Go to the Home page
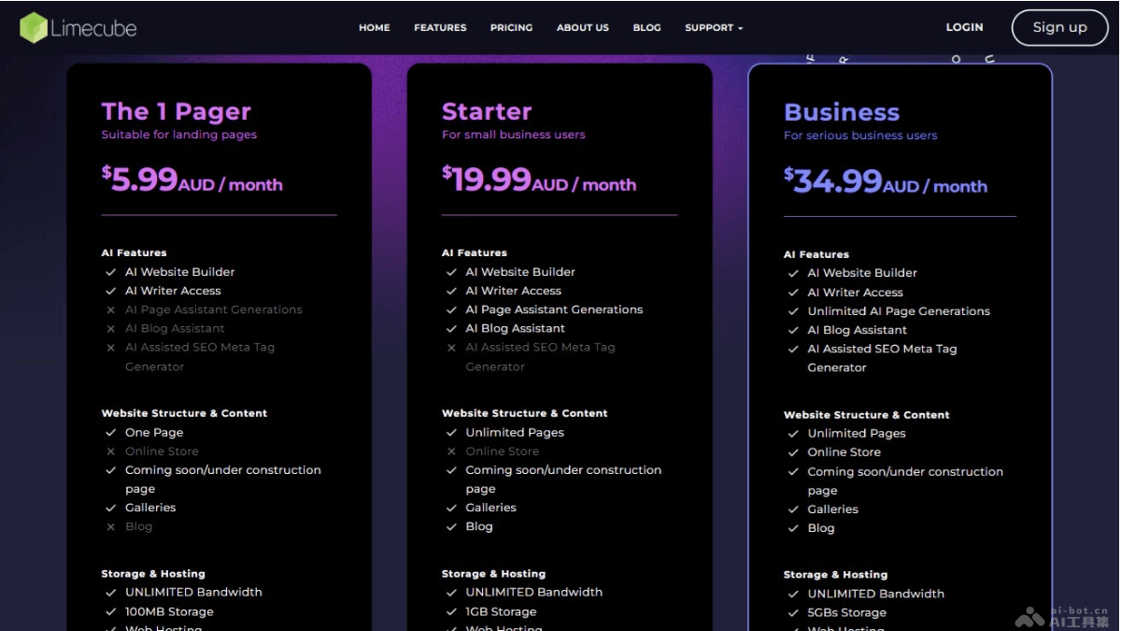The image size is (1121, 631). 375,28
